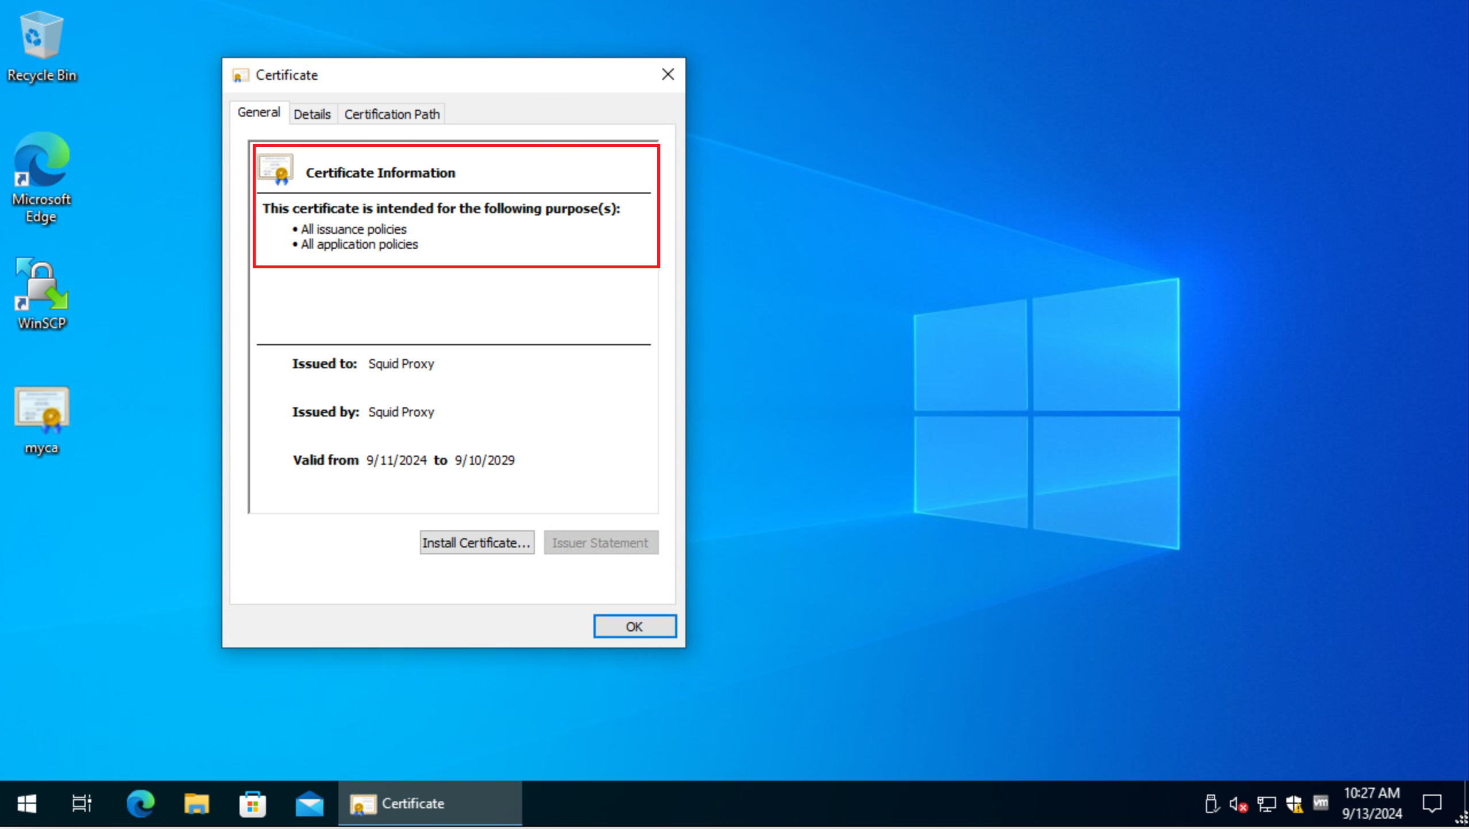Close the Certificate dialog
Image resolution: width=1469 pixels, height=829 pixels.
coord(668,75)
